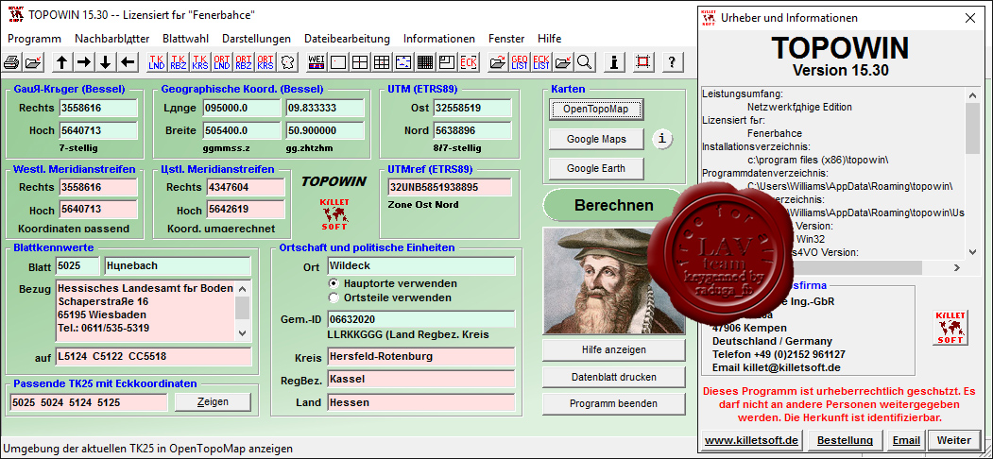Click the folder icon with the curved red arrow

[498, 62]
